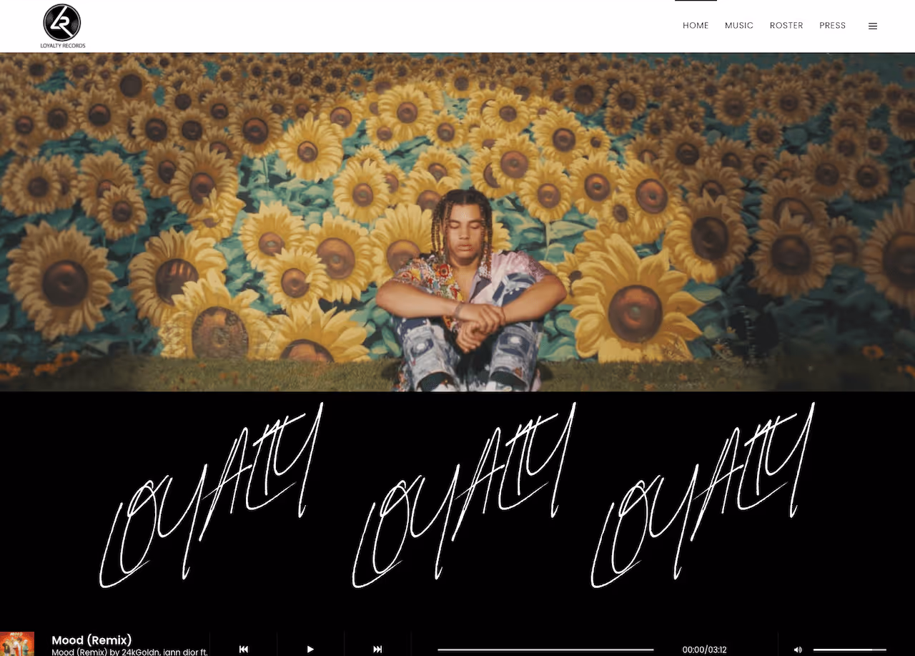Go to the HOME page
Viewport: 915px width, 656px height.
pos(696,26)
